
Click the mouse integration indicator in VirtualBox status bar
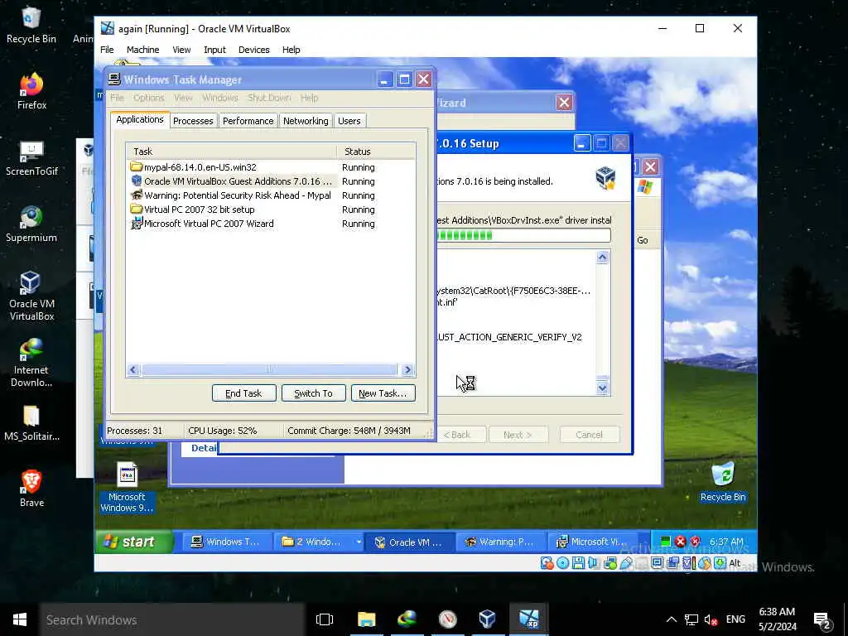point(704,563)
